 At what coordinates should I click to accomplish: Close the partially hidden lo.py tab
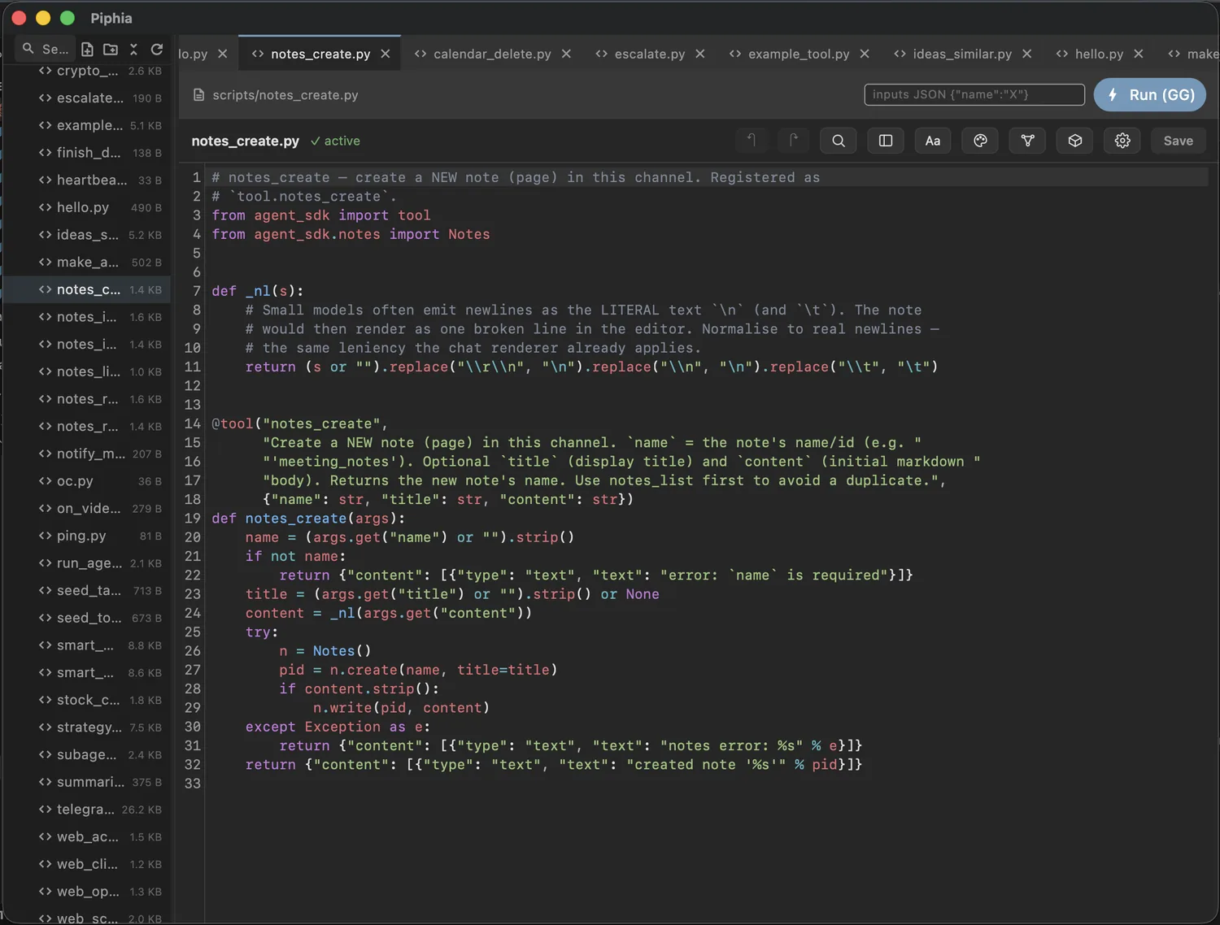tap(222, 54)
